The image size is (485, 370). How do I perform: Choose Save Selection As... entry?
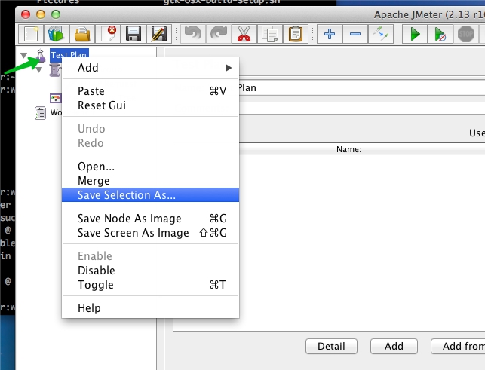150,195
